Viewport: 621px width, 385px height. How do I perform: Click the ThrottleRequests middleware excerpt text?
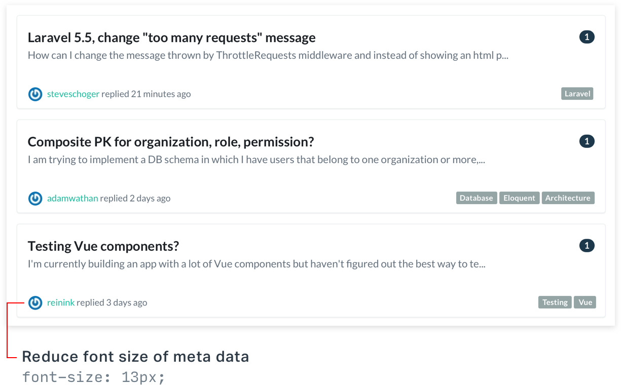tap(268, 55)
